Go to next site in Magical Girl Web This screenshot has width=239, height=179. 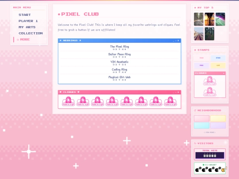pyautogui.click(x=124, y=80)
